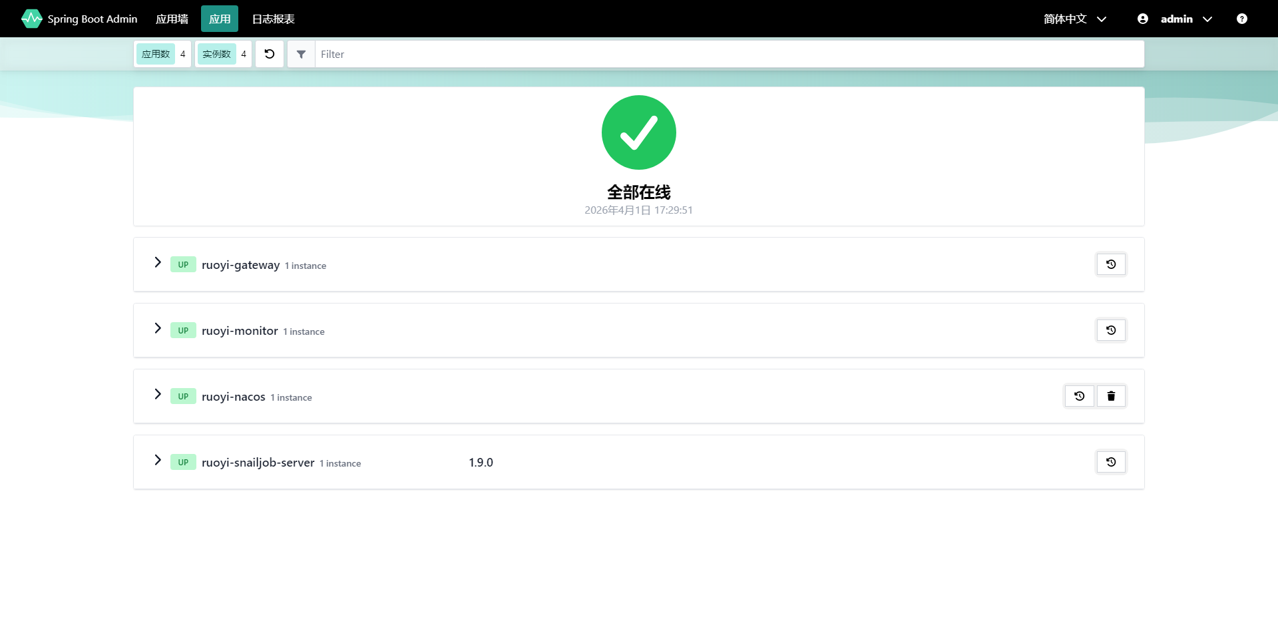Screen dimensions: 1278x637
Task: Delete the ruoyi-nacos application
Action: [x=1110, y=396]
